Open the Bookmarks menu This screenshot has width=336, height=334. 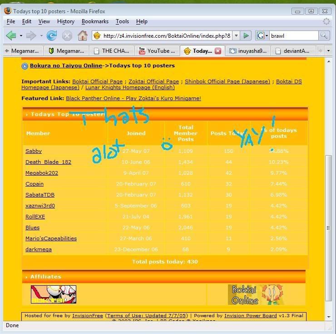(x=95, y=21)
